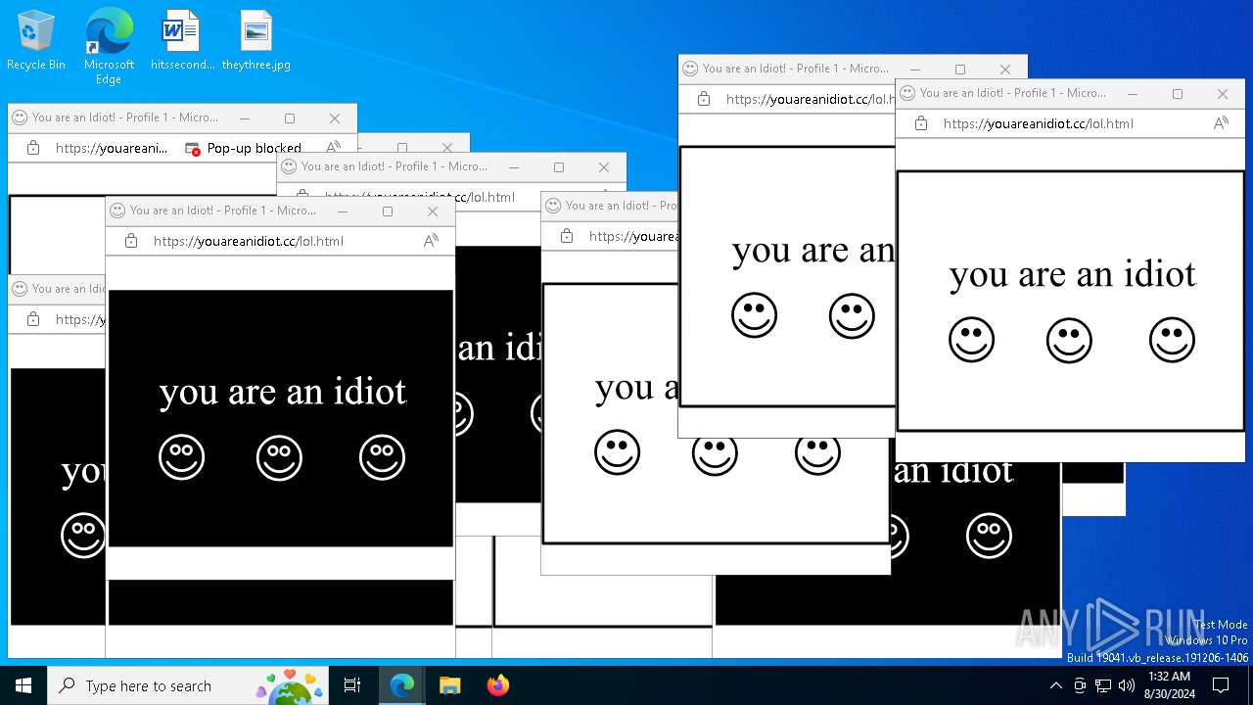This screenshot has width=1253, height=705.
Task: Open the hitssecond Word document icon
Action: tap(182, 41)
